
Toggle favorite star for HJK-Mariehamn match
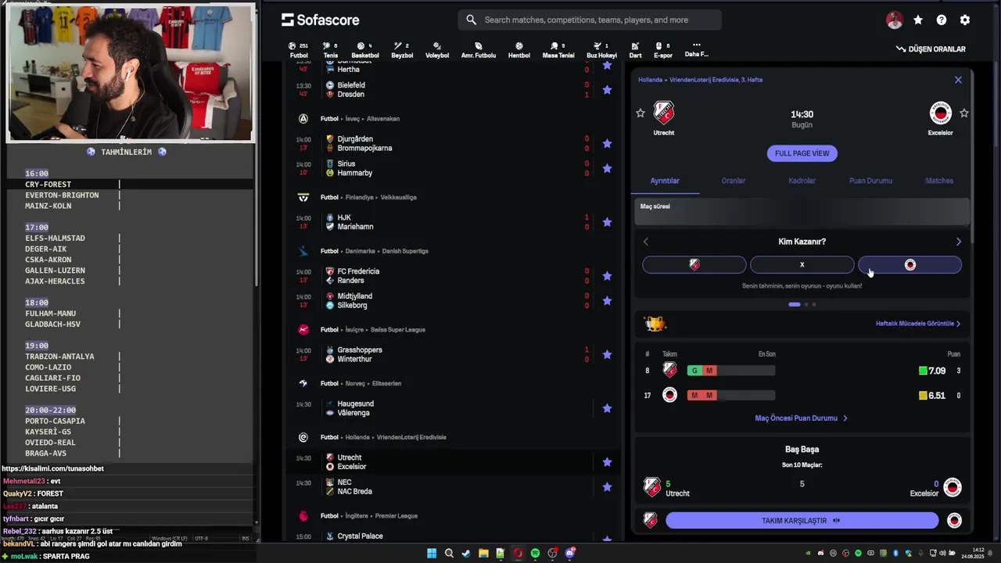(x=607, y=222)
